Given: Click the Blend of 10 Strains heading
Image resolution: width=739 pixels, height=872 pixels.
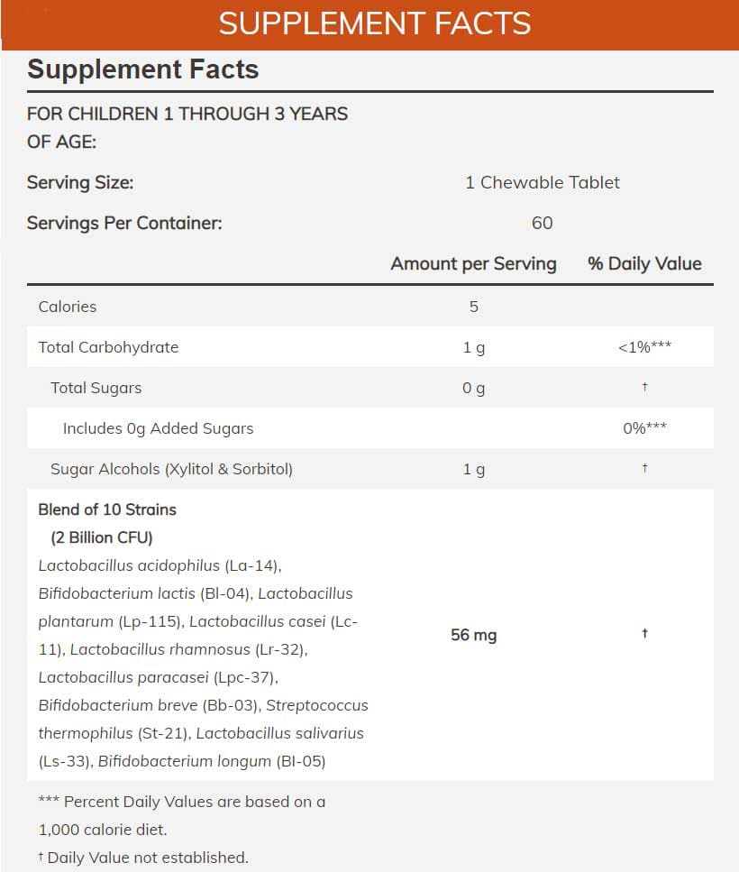Looking at the screenshot, I should 107,509.
